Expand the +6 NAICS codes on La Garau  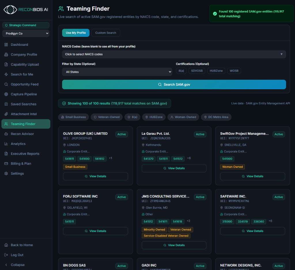189,158
